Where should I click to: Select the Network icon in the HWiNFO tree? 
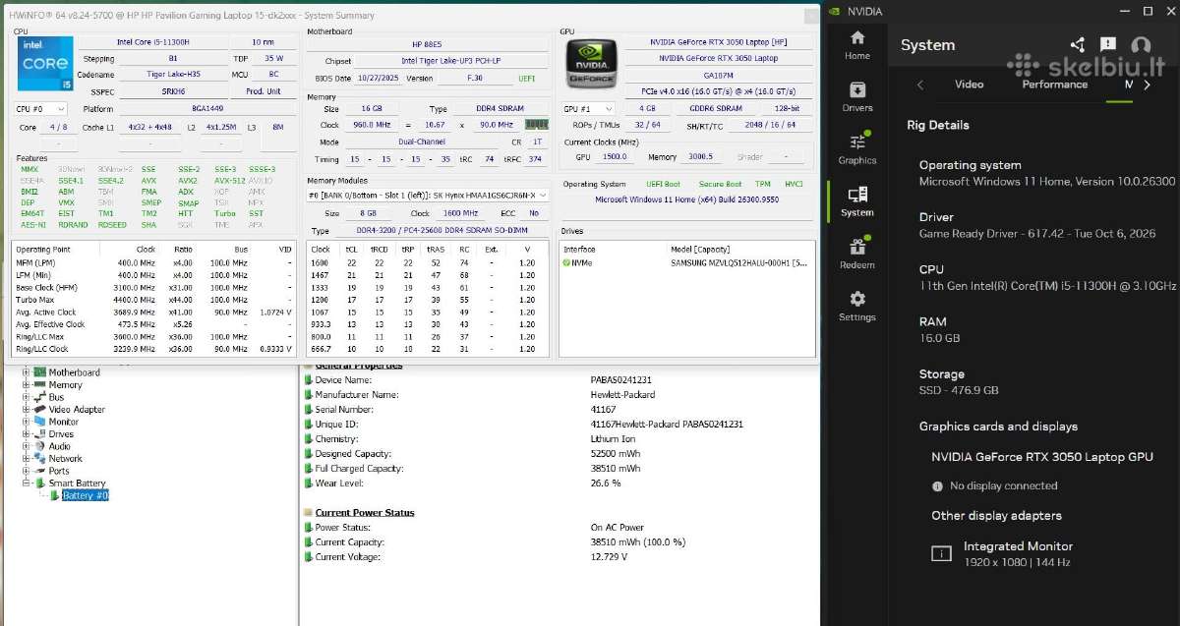(40, 458)
